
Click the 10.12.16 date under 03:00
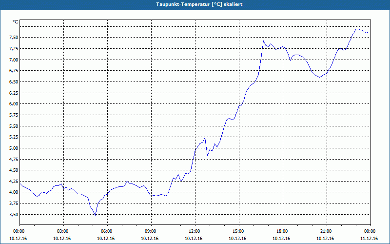point(62,239)
